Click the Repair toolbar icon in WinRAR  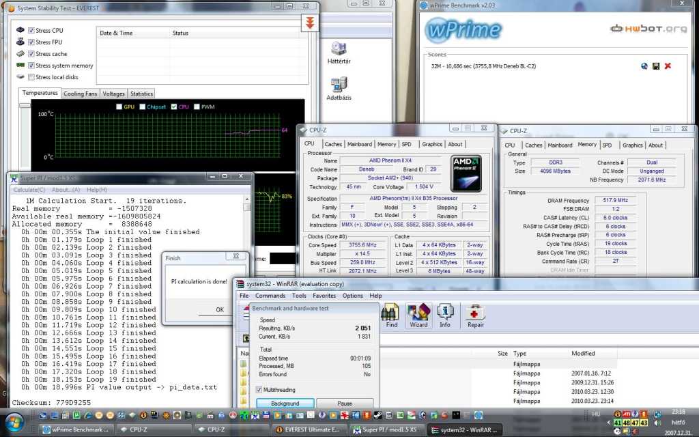(475, 315)
